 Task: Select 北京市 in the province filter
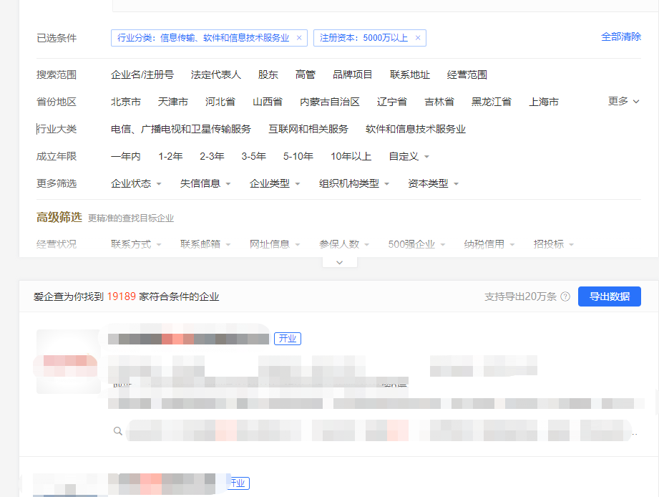tap(125, 102)
